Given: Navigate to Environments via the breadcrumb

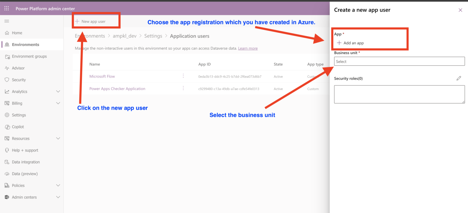Looking at the screenshot, I should pyautogui.click(x=90, y=36).
